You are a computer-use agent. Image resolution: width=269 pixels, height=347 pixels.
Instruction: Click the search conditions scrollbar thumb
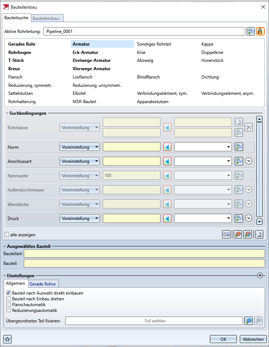click(x=260, y=169)
